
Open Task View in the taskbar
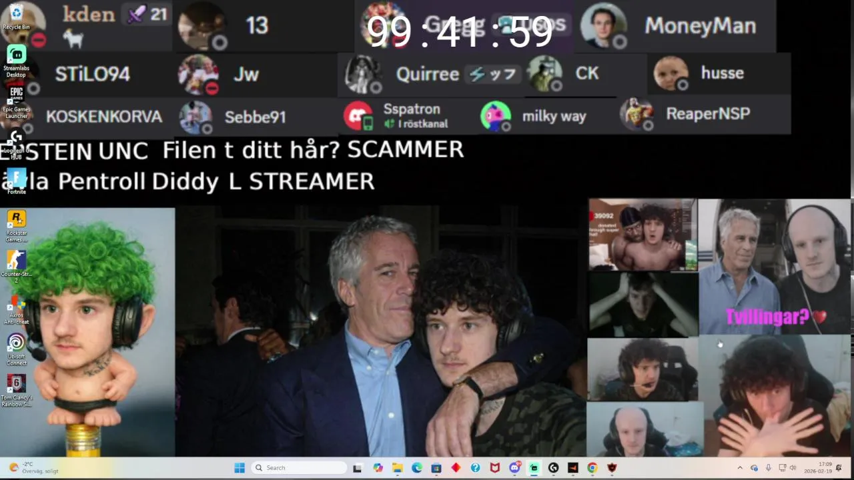[358, 468]
